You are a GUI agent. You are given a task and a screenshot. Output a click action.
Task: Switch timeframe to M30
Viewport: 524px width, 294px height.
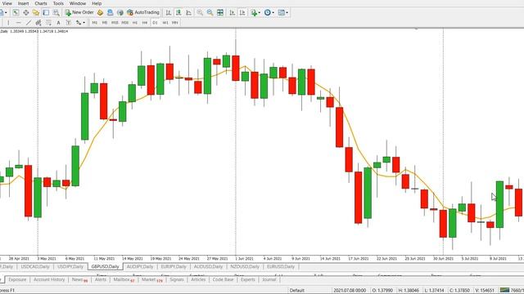click(x=124, y=23)
